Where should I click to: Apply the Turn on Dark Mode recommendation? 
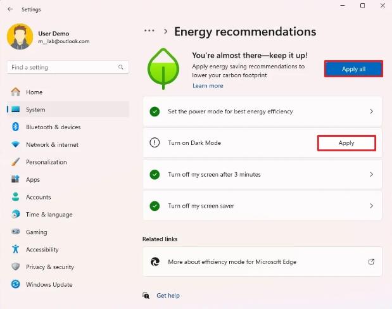(x=346, y=143)
